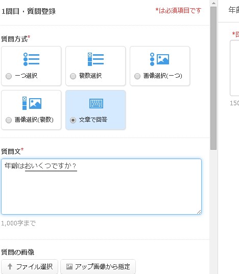Click the textarea resize handle

pyautogui.click(x=199, y=212)
